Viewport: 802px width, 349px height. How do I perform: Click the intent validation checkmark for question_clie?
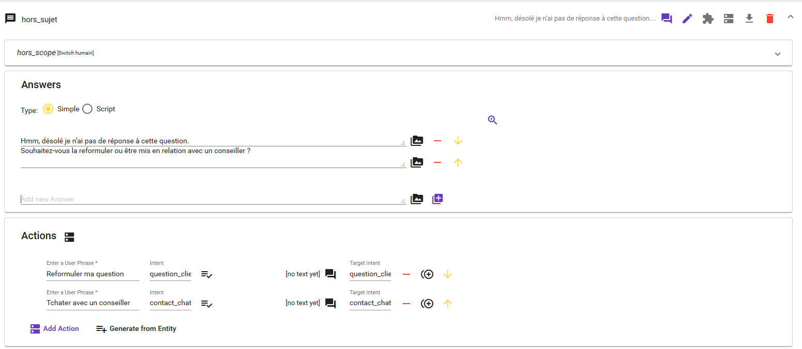pyautogui.click(x=207, y=274)
